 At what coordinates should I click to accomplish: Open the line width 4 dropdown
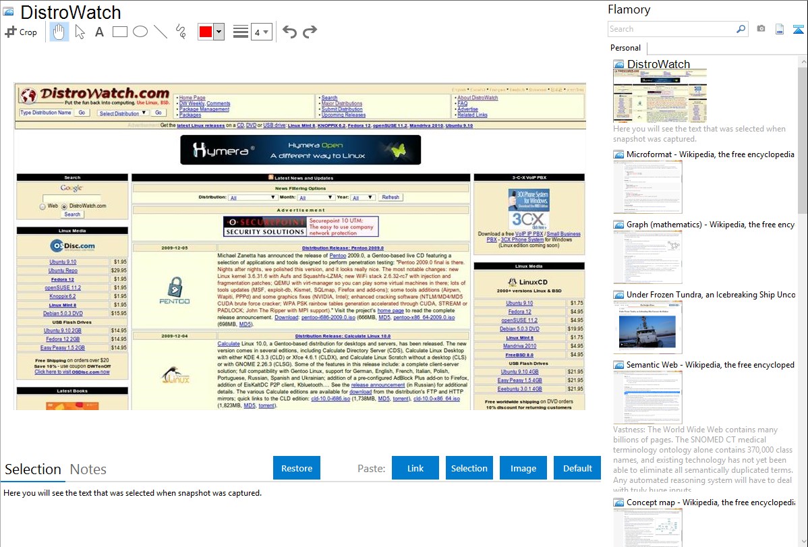(261, 32)
